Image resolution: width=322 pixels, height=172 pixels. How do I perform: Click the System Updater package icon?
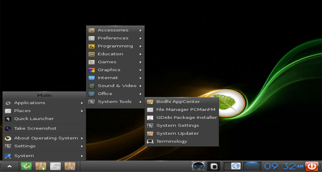pyautogui.click(x=150, y=134)
